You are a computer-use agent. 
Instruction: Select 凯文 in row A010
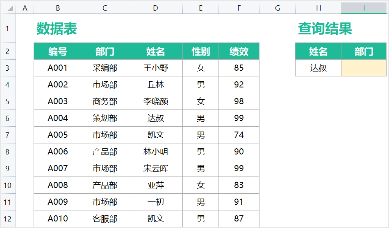click(155, 219)
